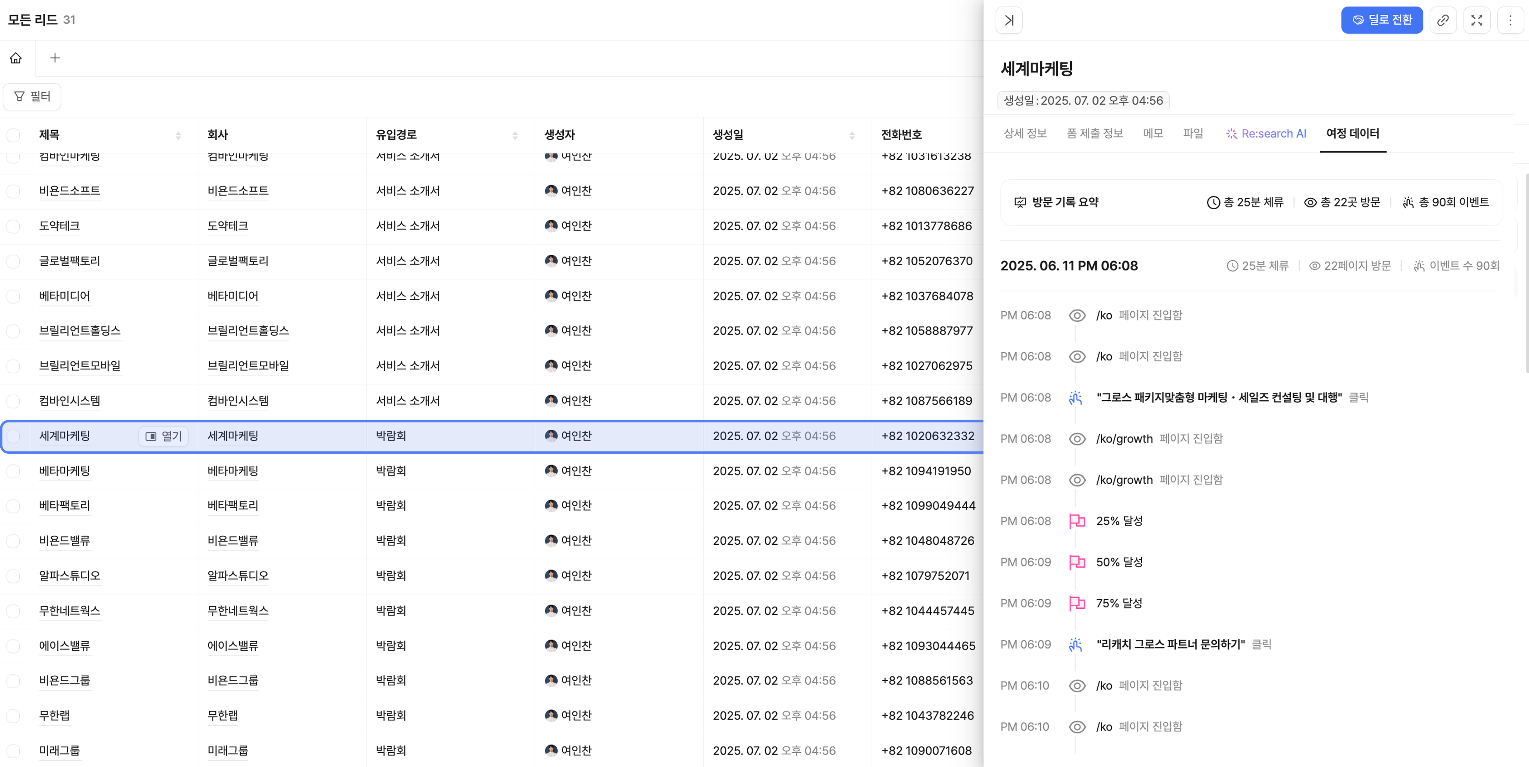Click the flag icon for 50% 달성
Viewport: 1529px width, 767px height.
click(1077, 562)
